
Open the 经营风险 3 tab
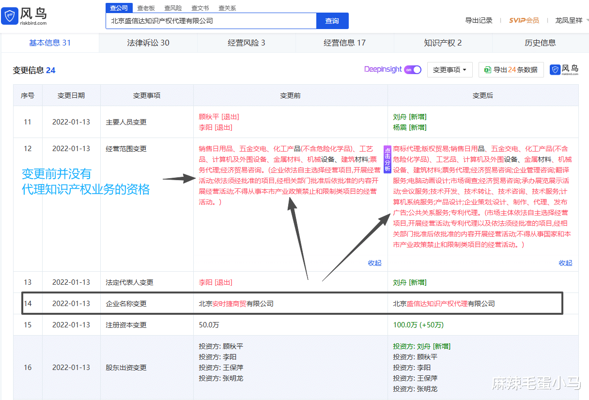(247, 43)
